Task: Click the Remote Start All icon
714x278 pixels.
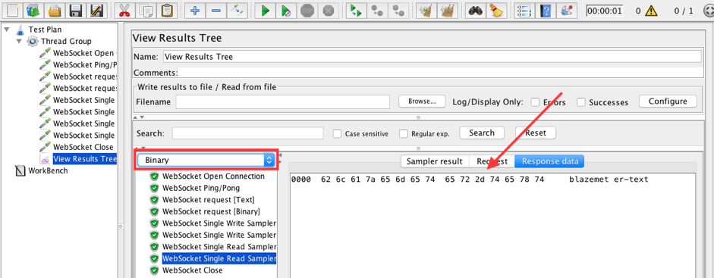Action: 356,10
